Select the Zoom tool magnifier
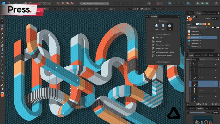 3,89
